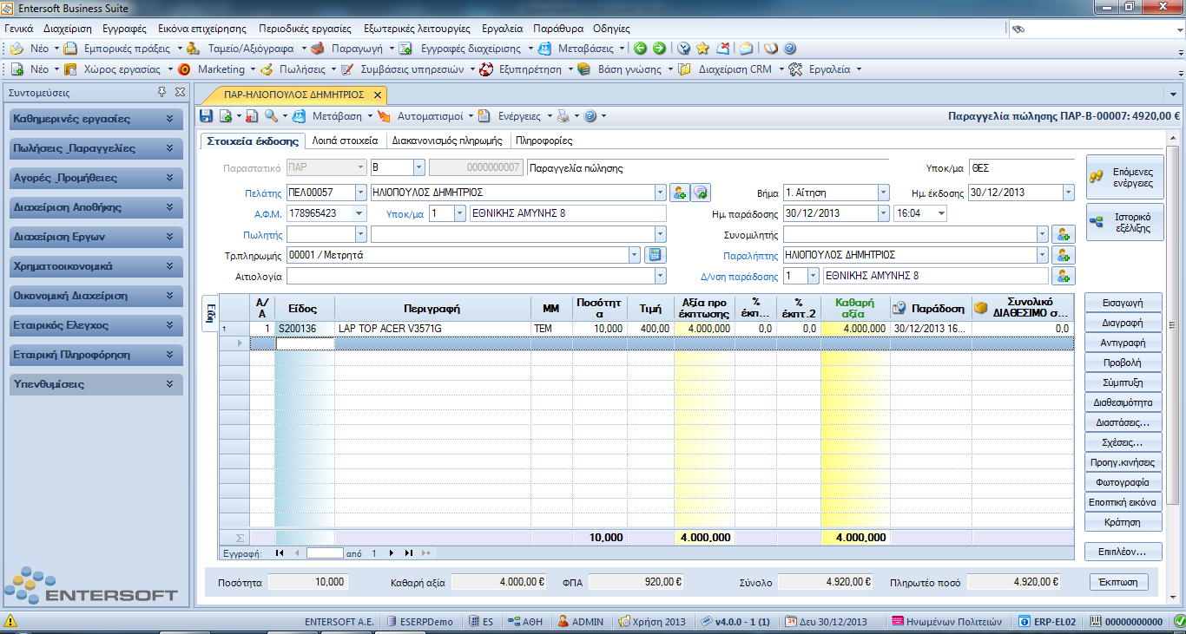Switch to Διακανονισμός πληρωμής tab

click(447, 141)
